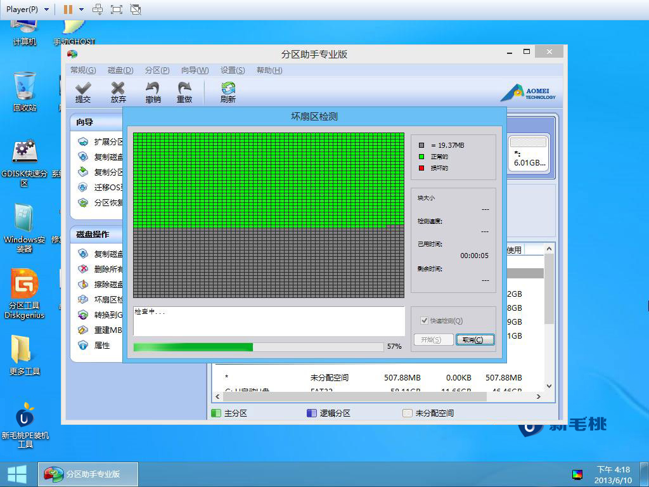This screenshot has width=649, height=487.
Task: Click the 开始(S) start button
Action: coord(434,340)
